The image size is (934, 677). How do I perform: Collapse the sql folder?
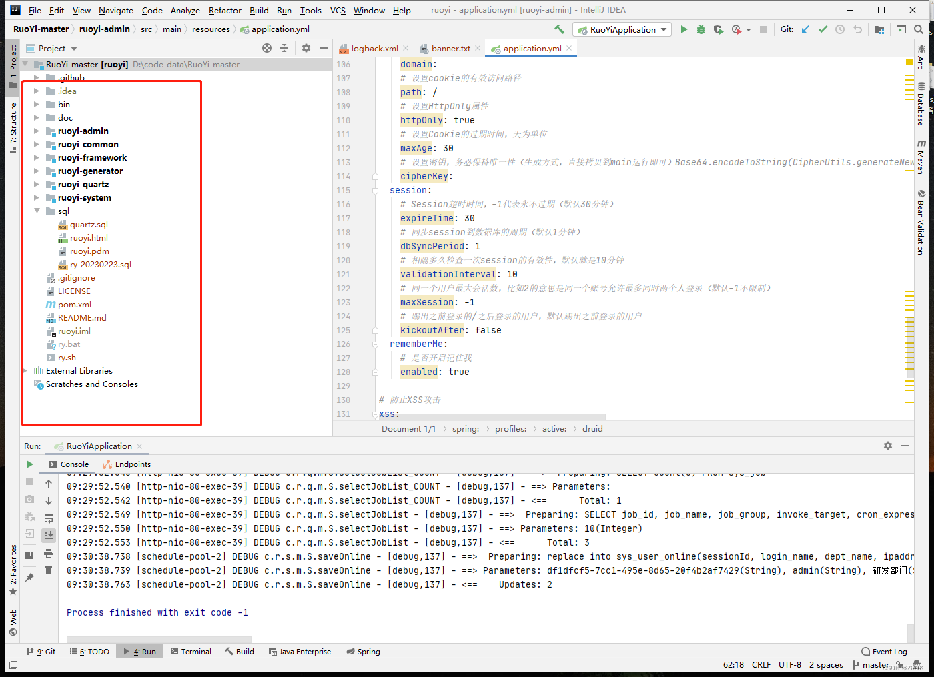(x=37, y=211)
